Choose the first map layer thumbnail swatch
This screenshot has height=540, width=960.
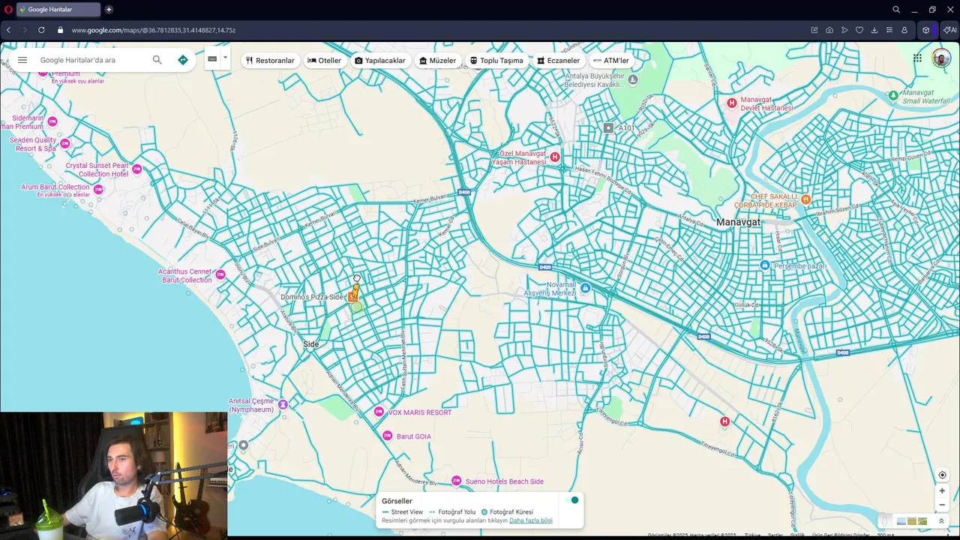pos(901,521)
